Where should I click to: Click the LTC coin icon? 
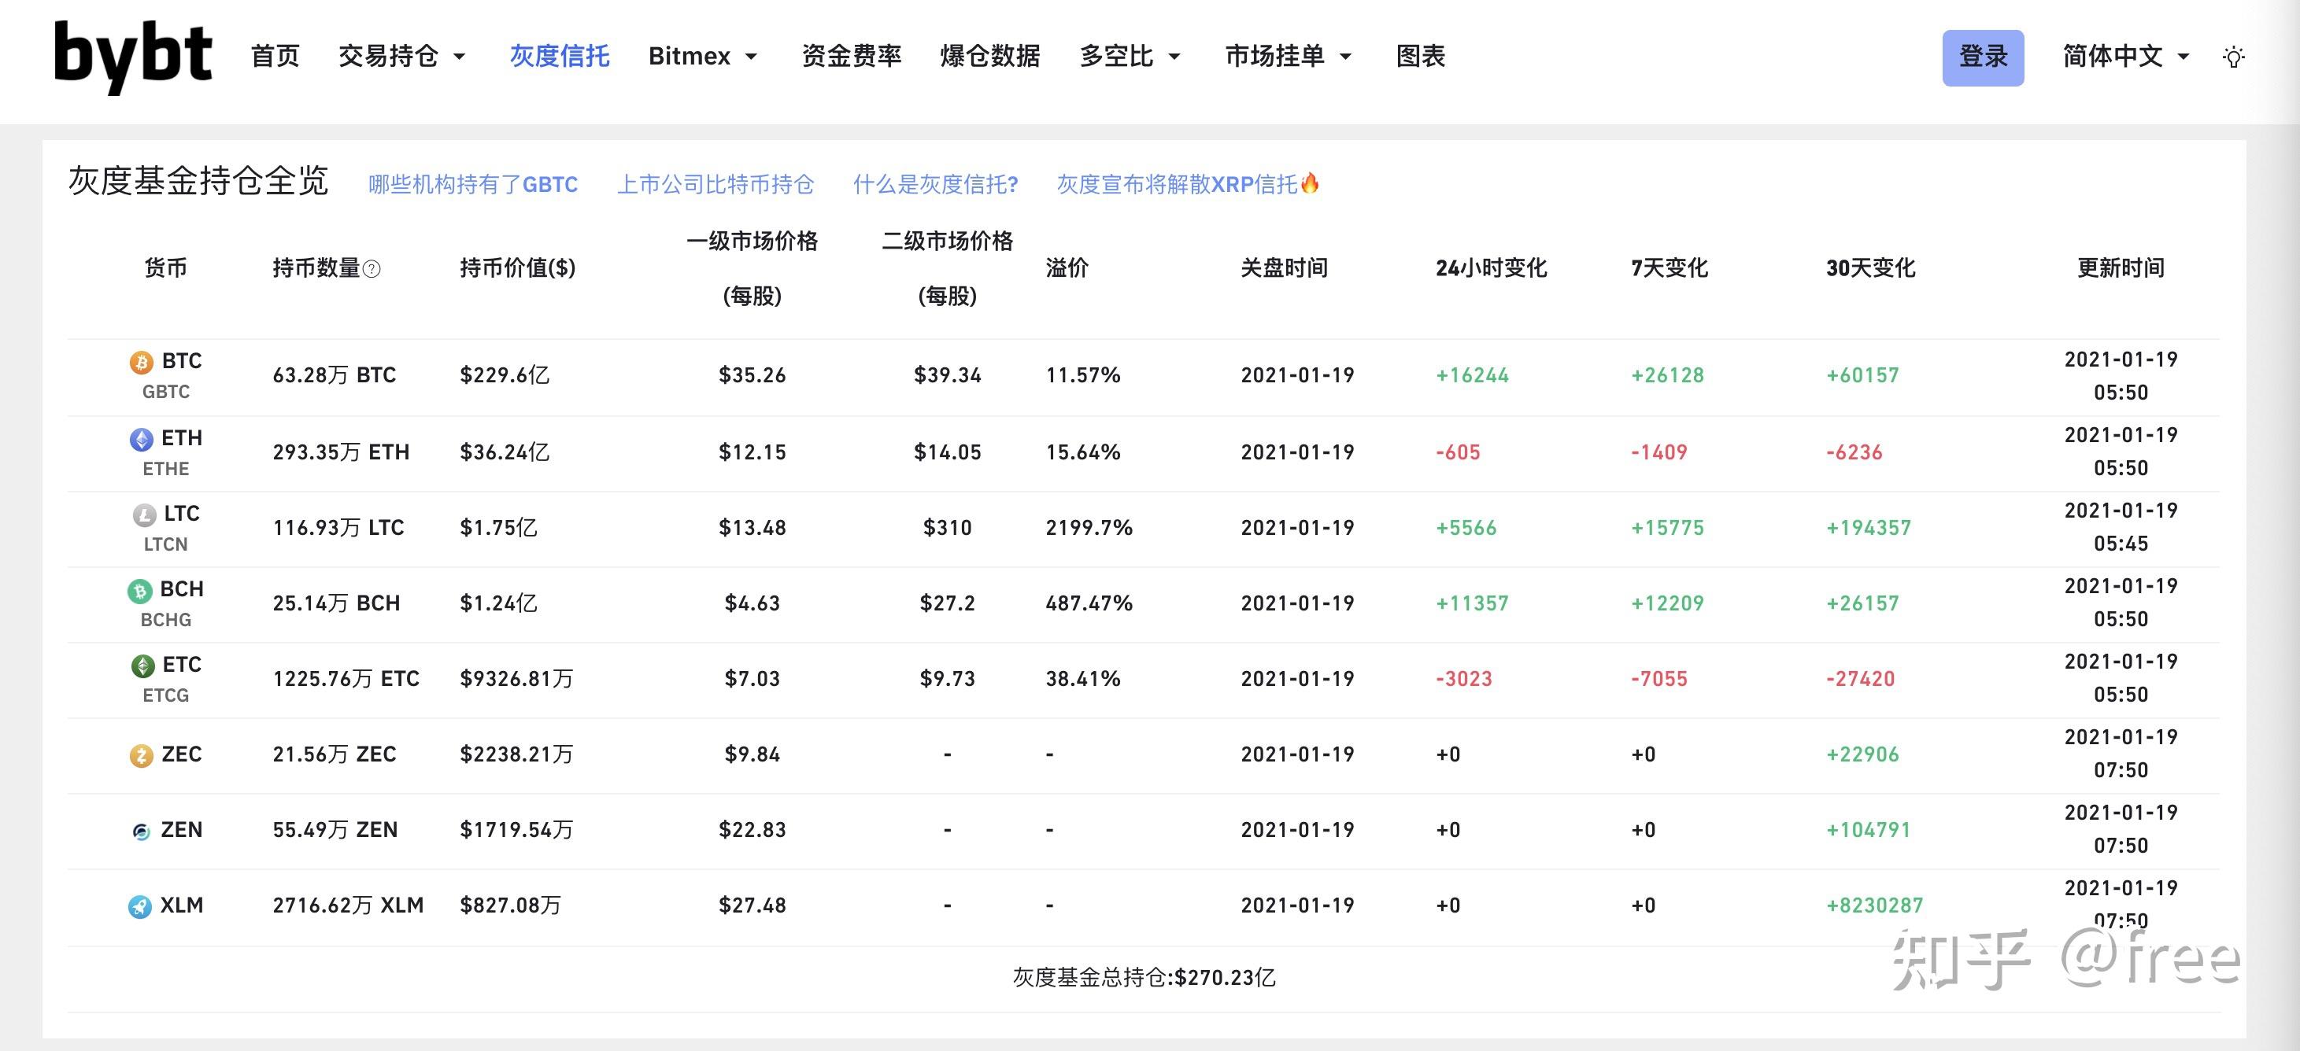point(144,514)
